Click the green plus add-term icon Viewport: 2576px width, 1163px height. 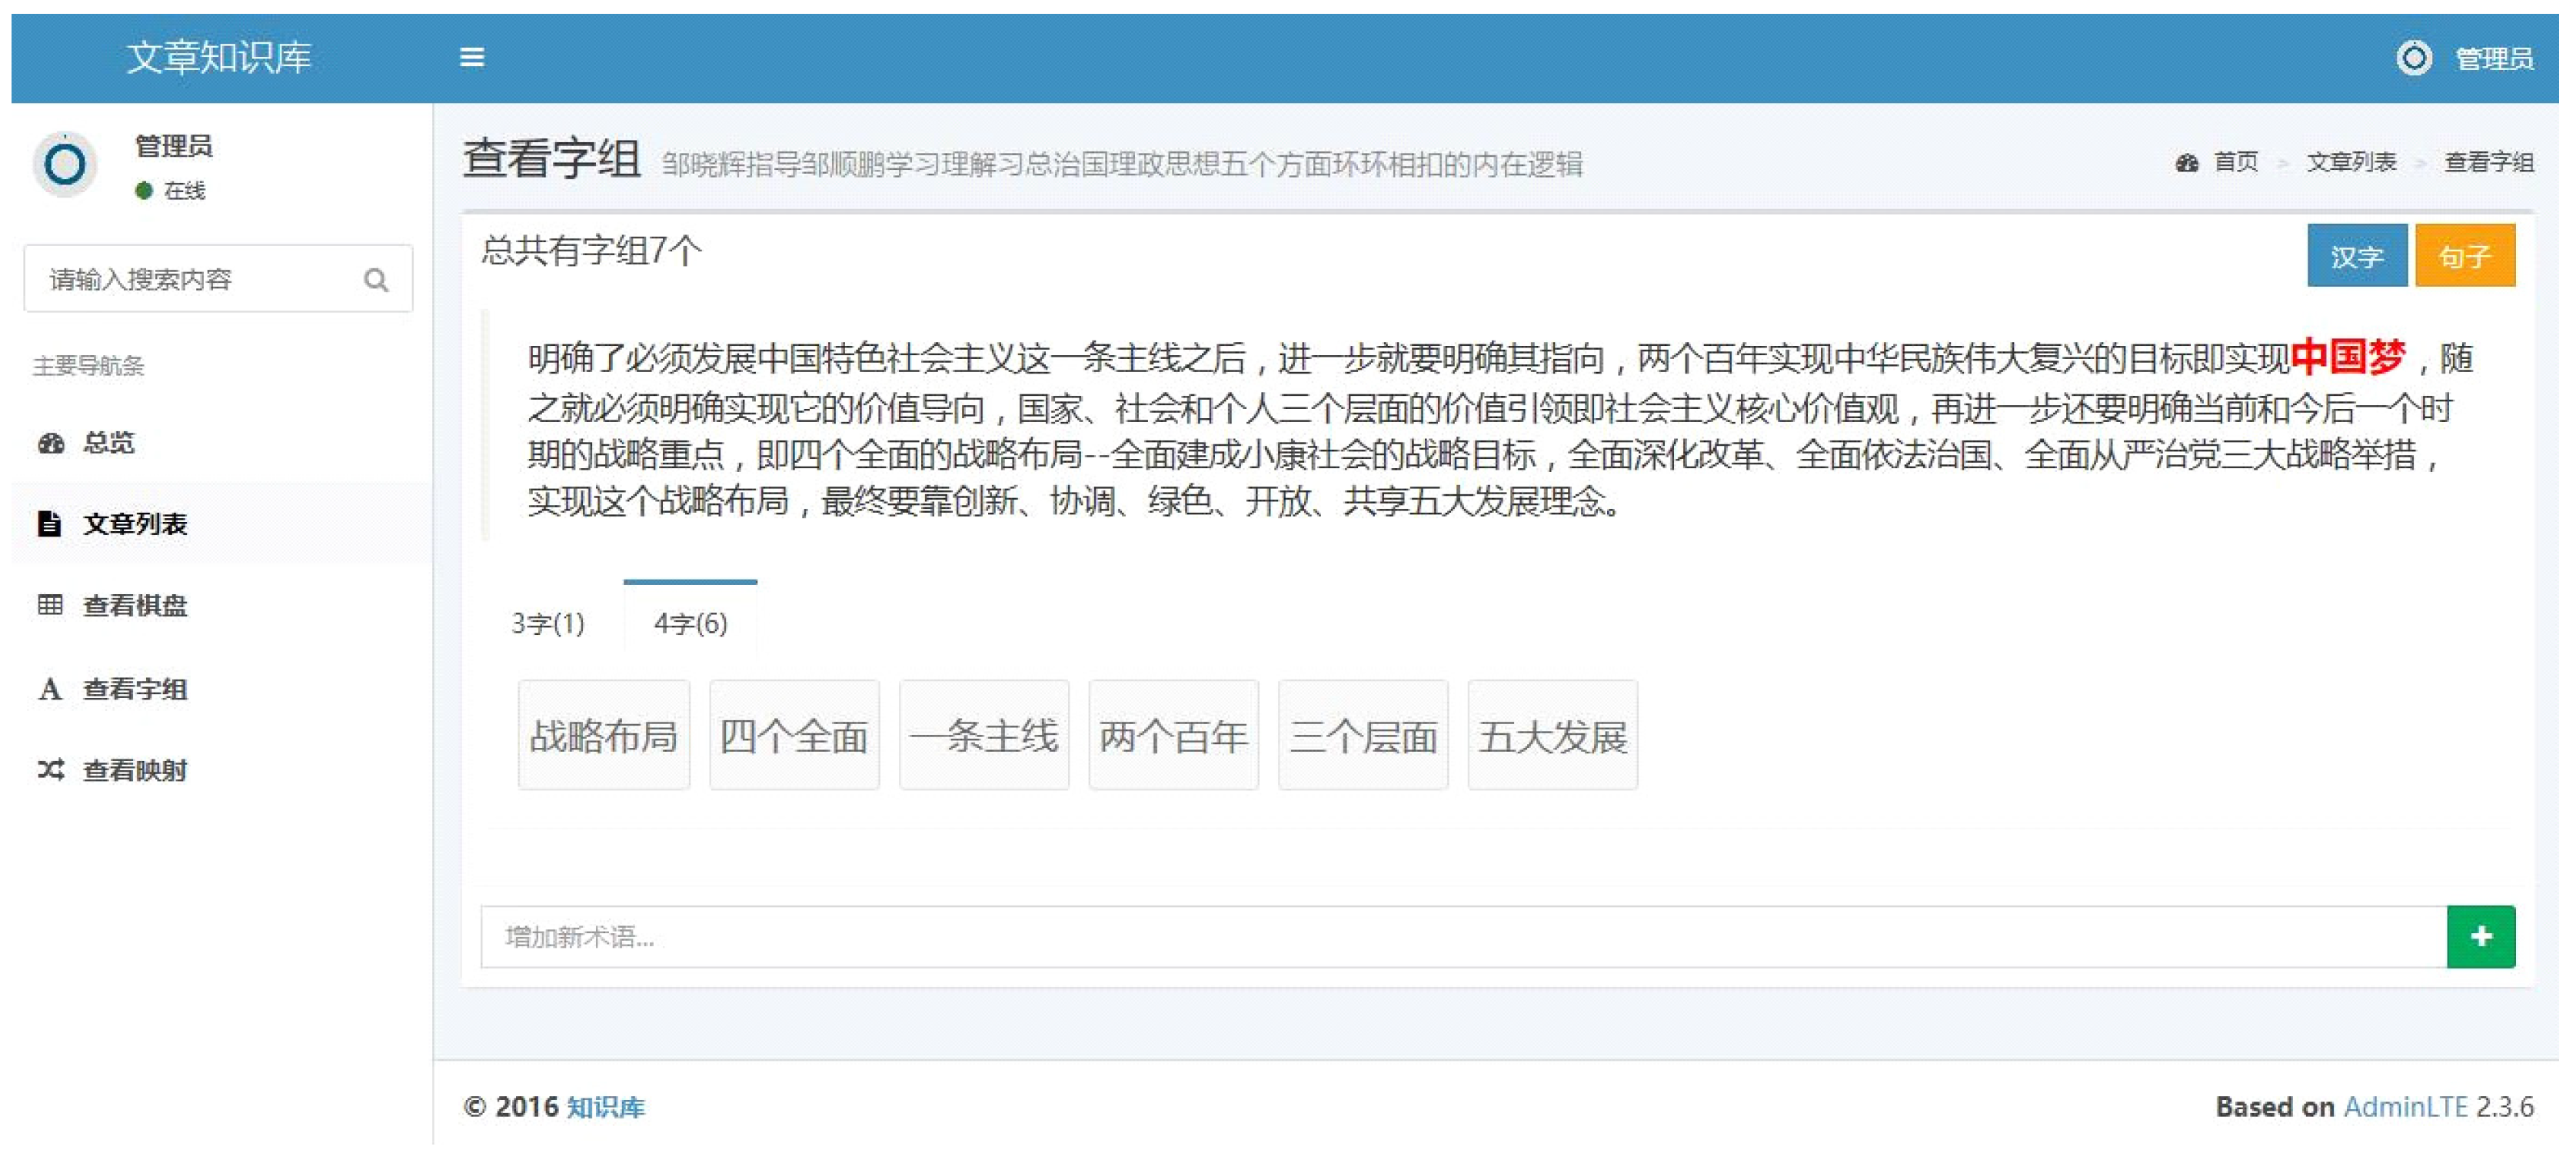[x=2480, y=937]
